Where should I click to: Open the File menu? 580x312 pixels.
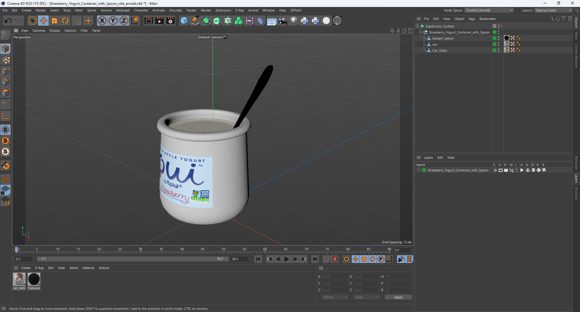(5, 10)
